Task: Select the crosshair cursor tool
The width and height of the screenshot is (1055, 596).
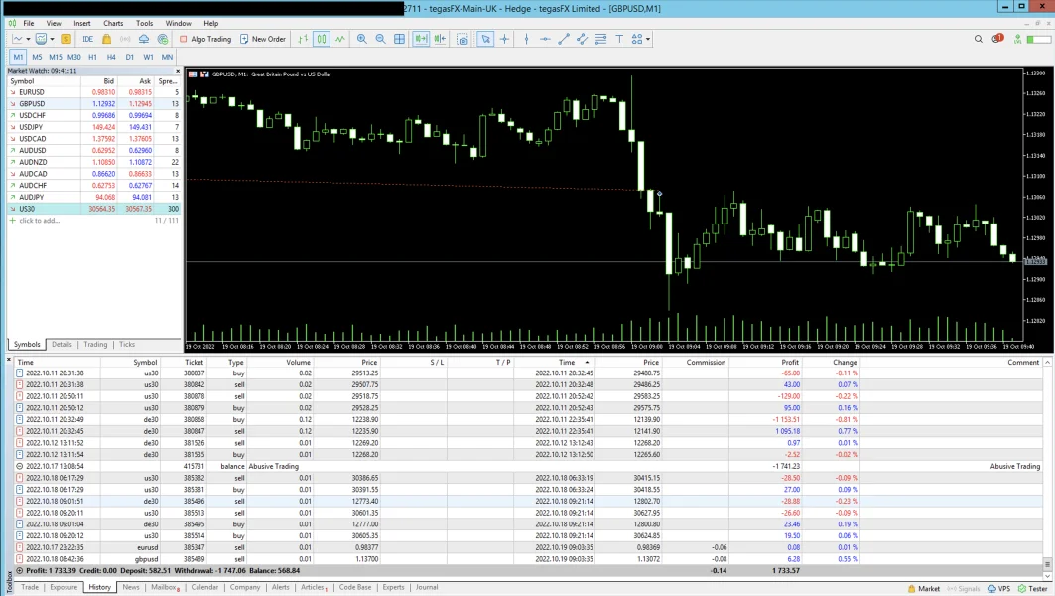Action: click(505, 39)
